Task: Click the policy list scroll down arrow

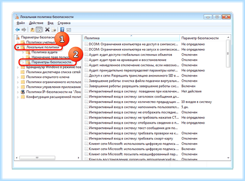Action: [228, 158]
